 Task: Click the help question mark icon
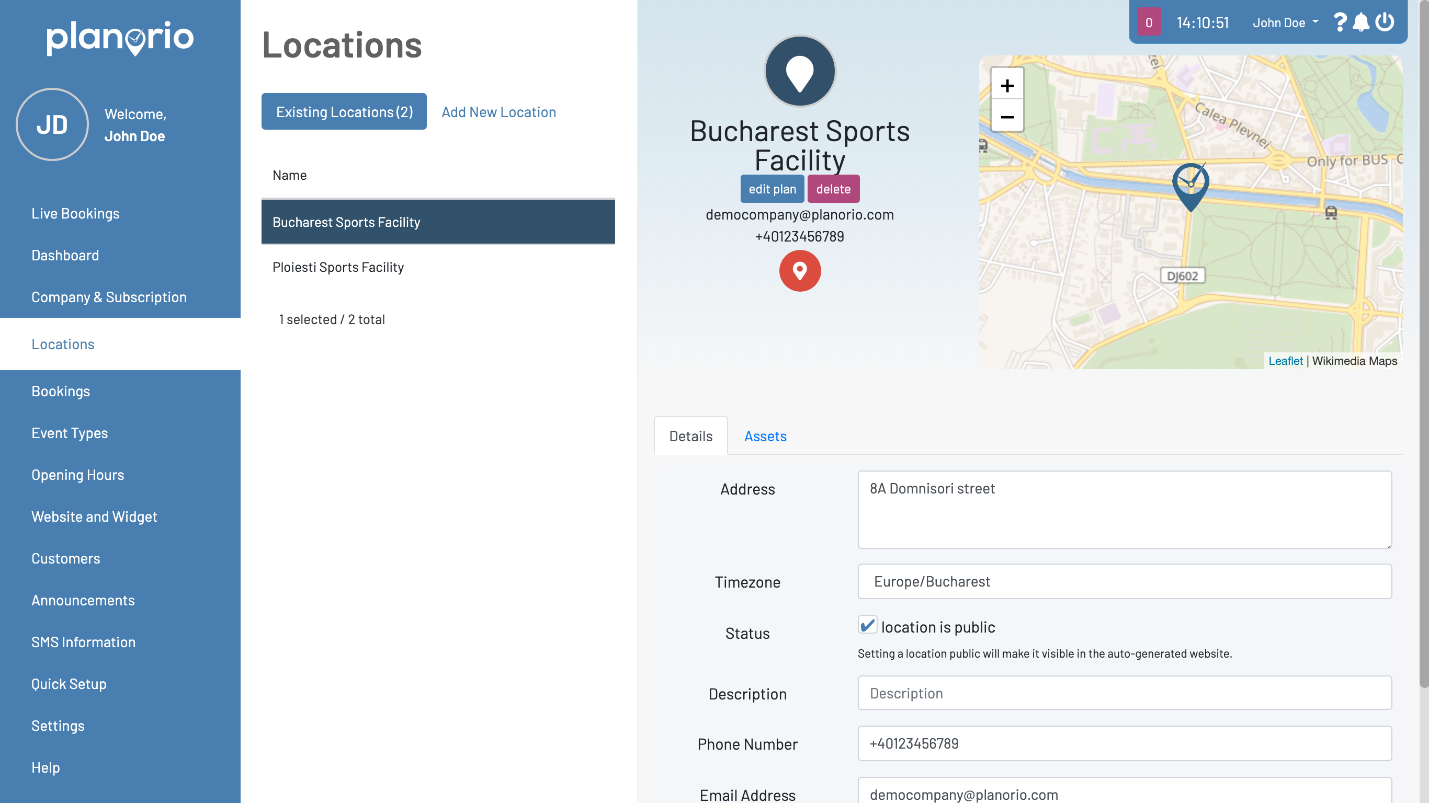tap(1339, 22)
